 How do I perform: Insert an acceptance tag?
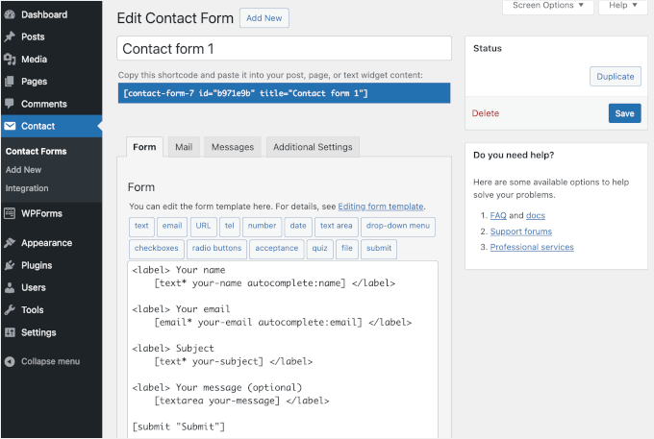coord(277,248)
